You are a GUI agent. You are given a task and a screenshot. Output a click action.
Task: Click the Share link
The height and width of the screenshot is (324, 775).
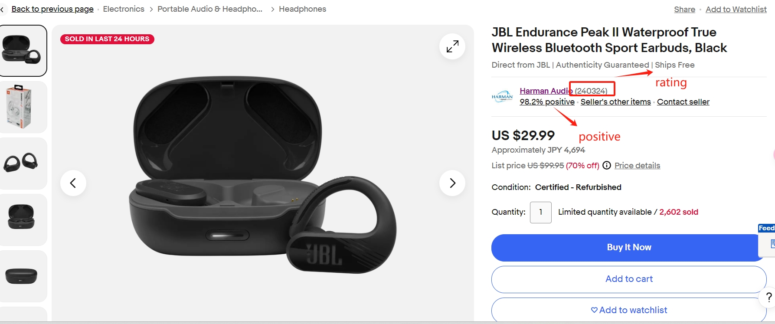(x=684, y=10)
